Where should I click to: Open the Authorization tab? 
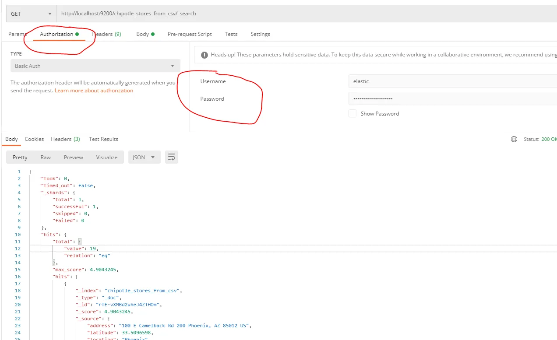pyautogui.click(x=59, y=34)
